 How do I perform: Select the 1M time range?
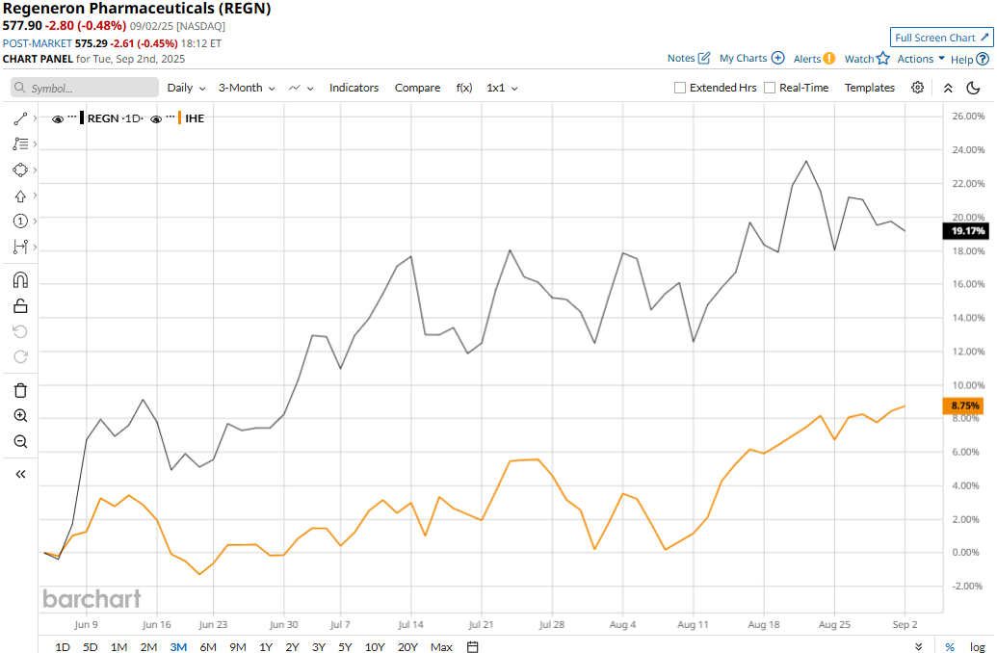click(118, 646)
